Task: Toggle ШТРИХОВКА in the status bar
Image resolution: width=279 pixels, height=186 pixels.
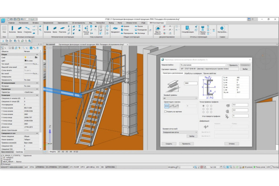Action: 111,167
